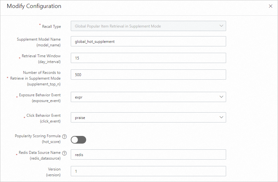The height and width of the screenshot is (182, 278).
Task: Click the supplement_top_n field showing 500
Action: click(148, 75)
